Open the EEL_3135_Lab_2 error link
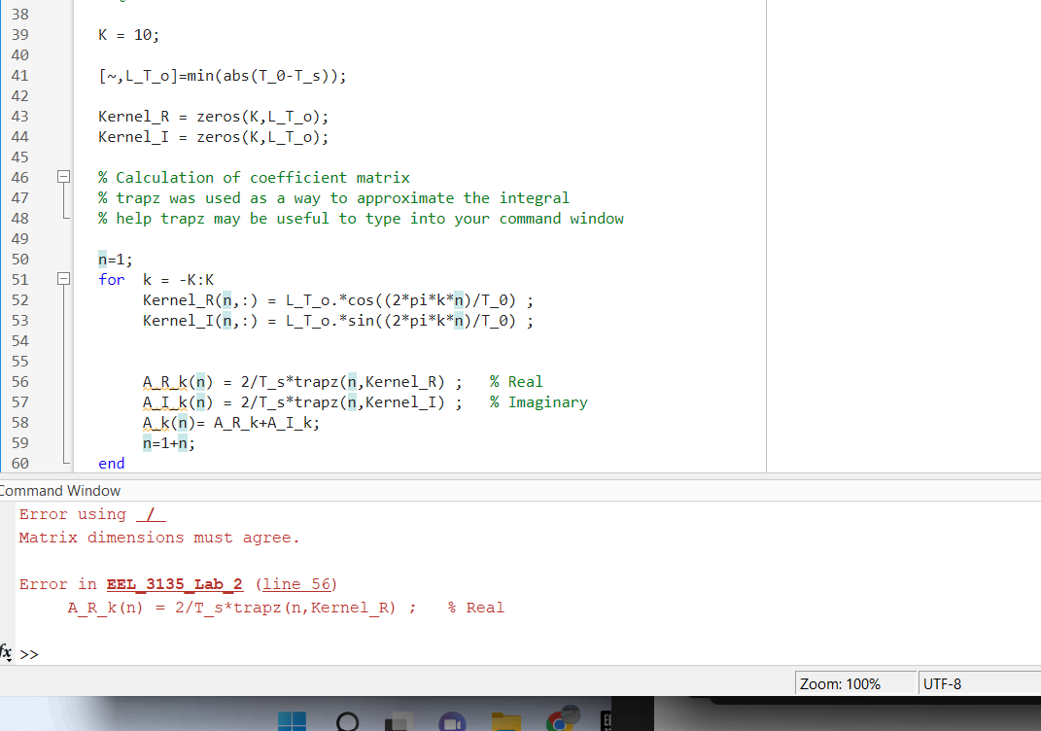The width and height of the screenshot is (1041, 731). [174, 584]
